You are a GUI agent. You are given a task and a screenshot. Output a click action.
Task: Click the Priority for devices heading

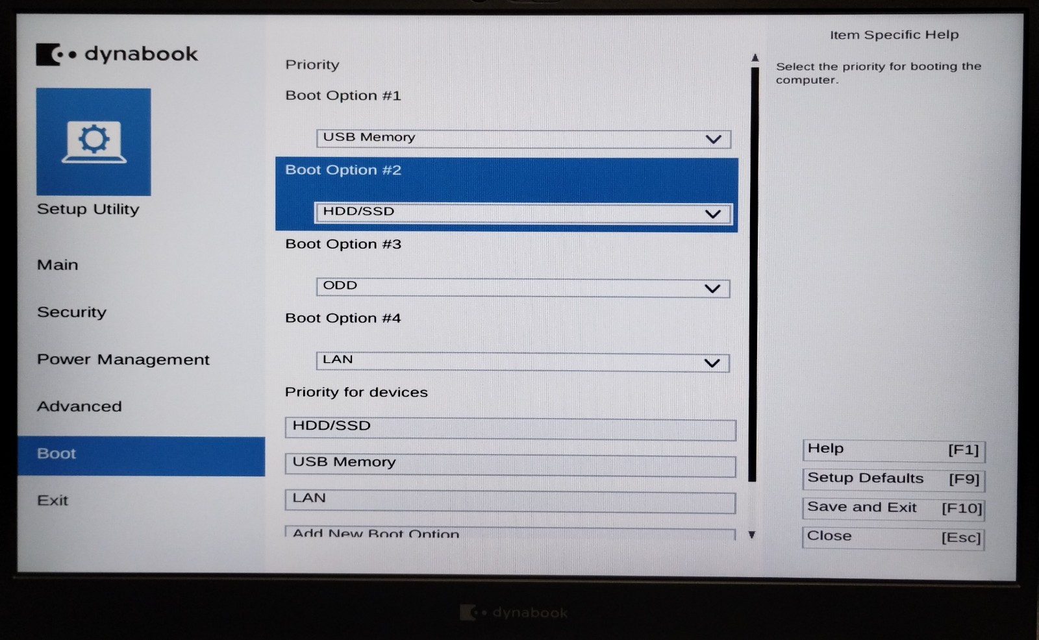click(357, 392)
